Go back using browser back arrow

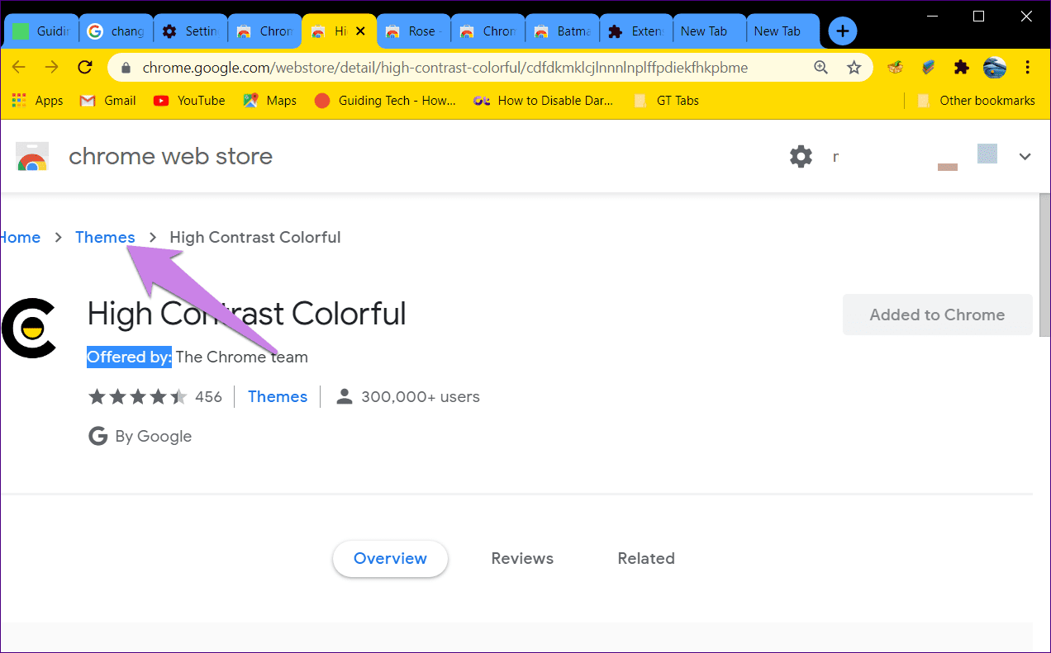coord(19,68)
